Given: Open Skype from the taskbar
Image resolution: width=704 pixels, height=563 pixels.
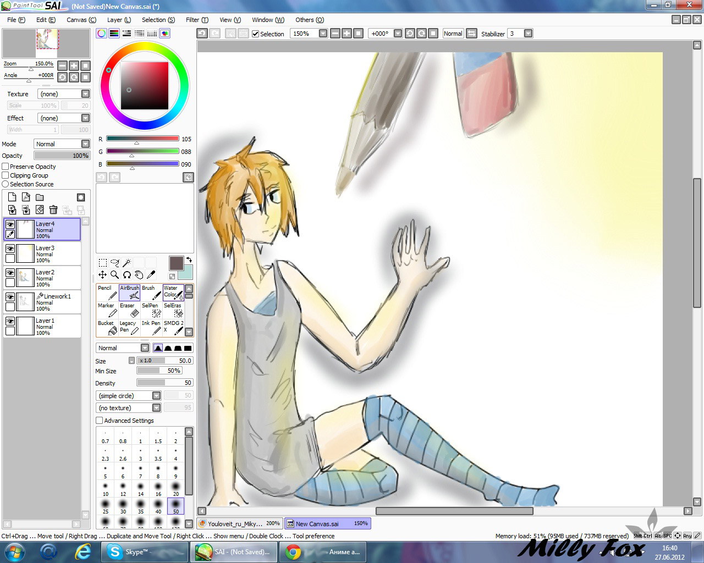Looking at the screenshot, I should [128, 552].
